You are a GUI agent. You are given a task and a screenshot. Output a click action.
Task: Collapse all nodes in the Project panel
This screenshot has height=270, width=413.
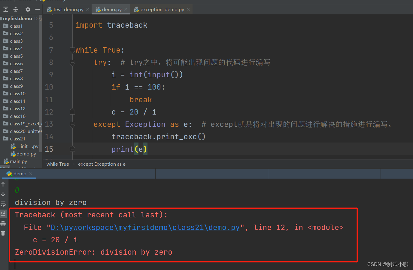click(16, 9)
